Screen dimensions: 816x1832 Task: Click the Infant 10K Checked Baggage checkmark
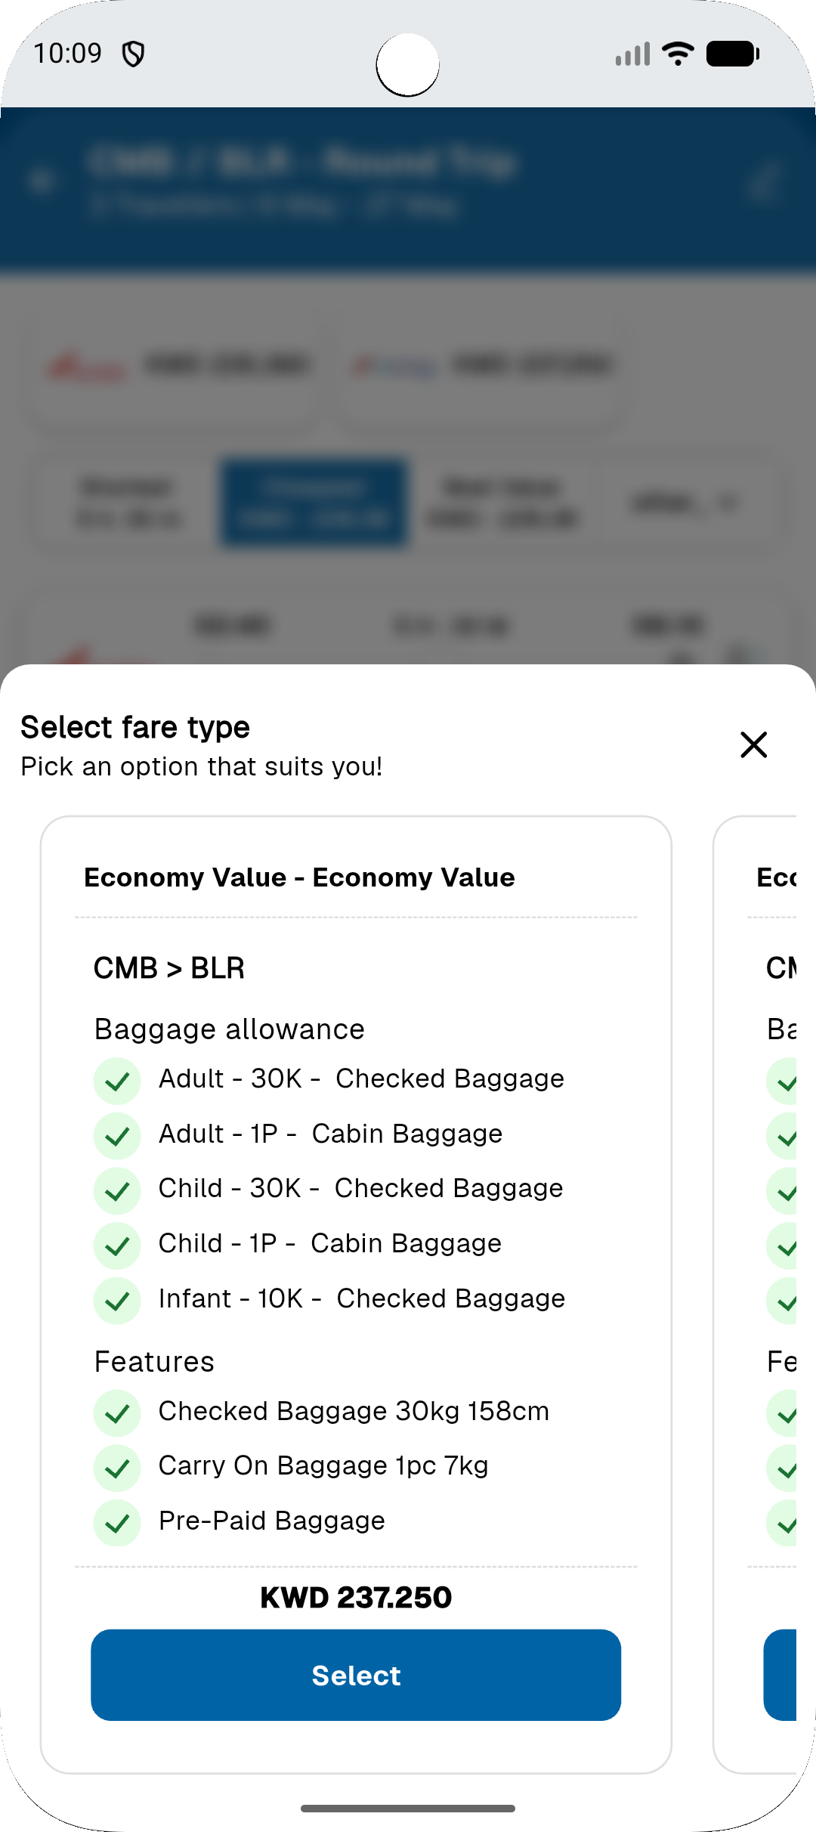click(117, 1301)
